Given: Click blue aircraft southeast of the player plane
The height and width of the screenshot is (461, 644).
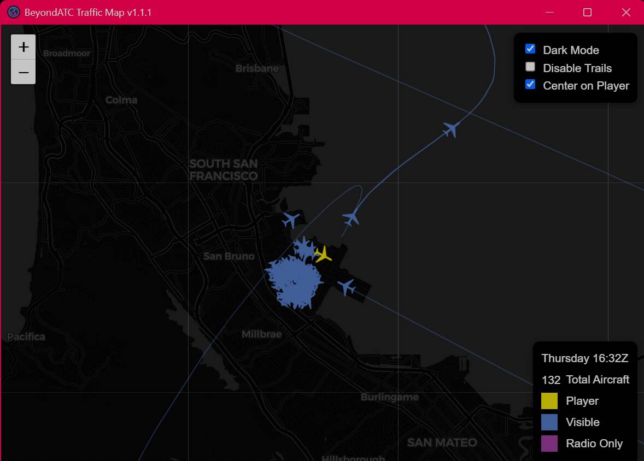Looking at the screenshot, I should pyautogui.click(x=347, y=287).
